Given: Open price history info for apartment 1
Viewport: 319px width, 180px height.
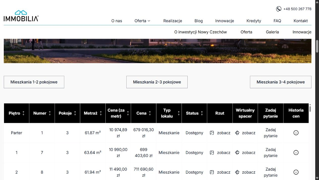Looking at the screenshot, I should (x=296, y=133).
